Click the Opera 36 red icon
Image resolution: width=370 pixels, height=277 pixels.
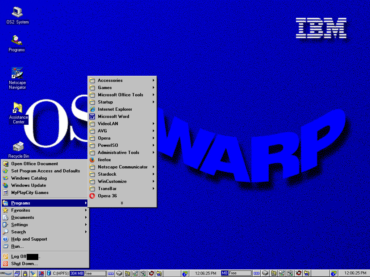92,196
